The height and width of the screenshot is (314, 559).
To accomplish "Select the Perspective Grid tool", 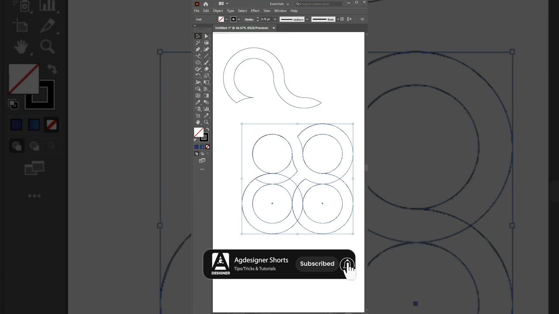I will click(207, 89).
